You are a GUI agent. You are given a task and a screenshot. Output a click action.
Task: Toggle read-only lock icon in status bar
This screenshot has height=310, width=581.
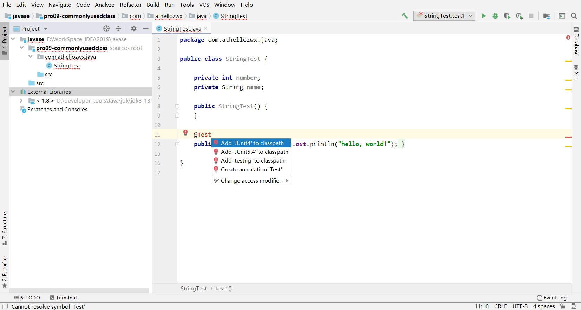(x=563, y=306)
